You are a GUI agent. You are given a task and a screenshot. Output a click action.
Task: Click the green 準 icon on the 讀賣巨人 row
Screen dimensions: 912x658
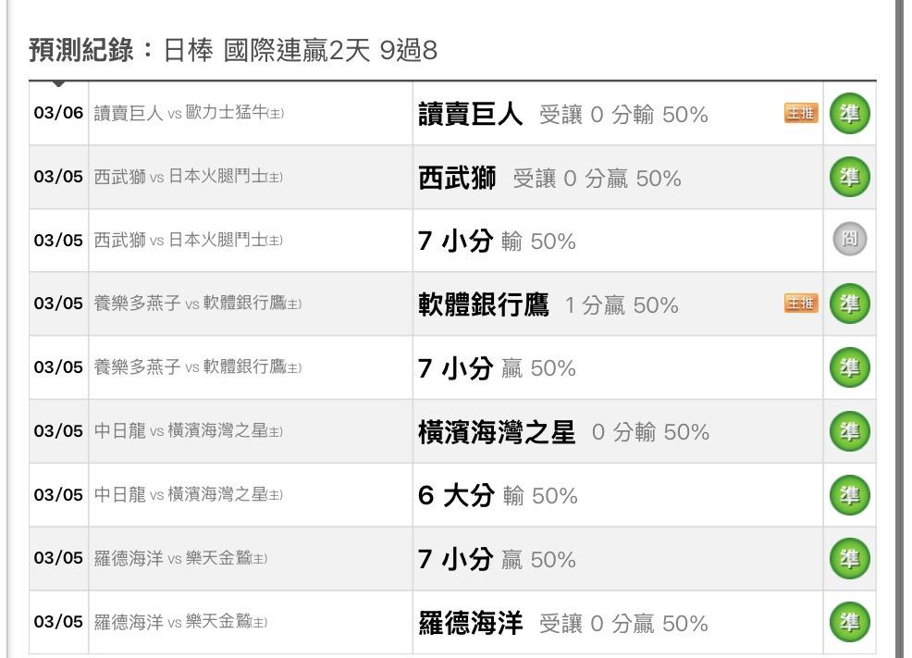(x=850, y=113)
